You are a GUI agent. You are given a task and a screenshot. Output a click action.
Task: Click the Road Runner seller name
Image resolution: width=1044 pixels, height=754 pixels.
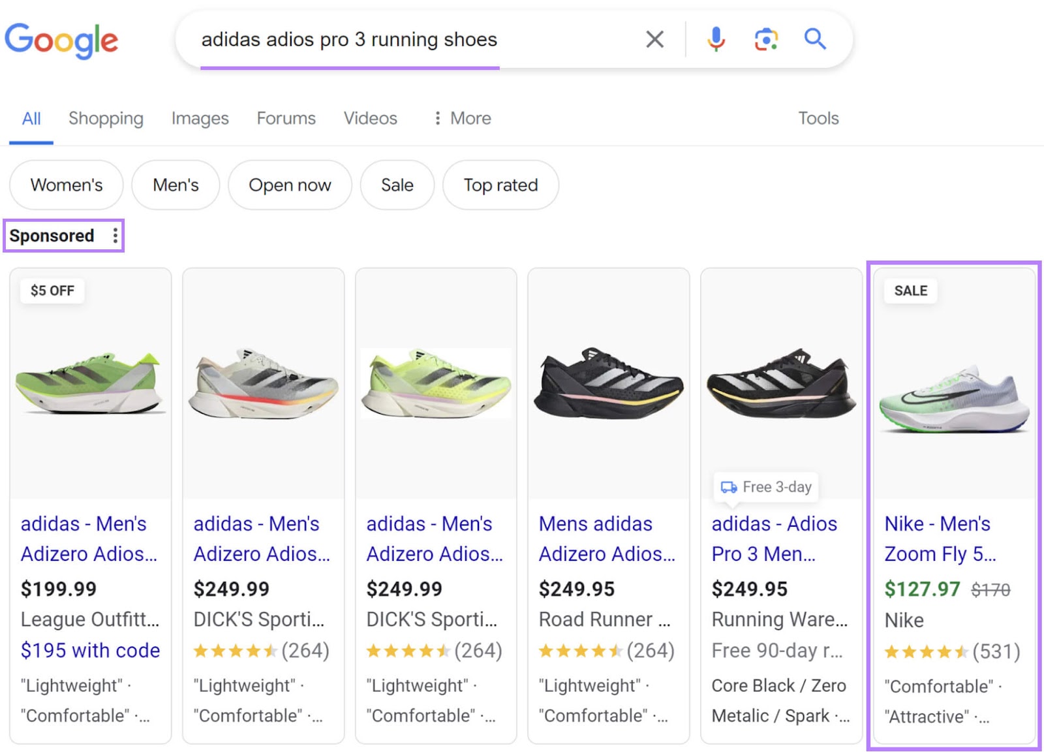click(x=604, y=620)
